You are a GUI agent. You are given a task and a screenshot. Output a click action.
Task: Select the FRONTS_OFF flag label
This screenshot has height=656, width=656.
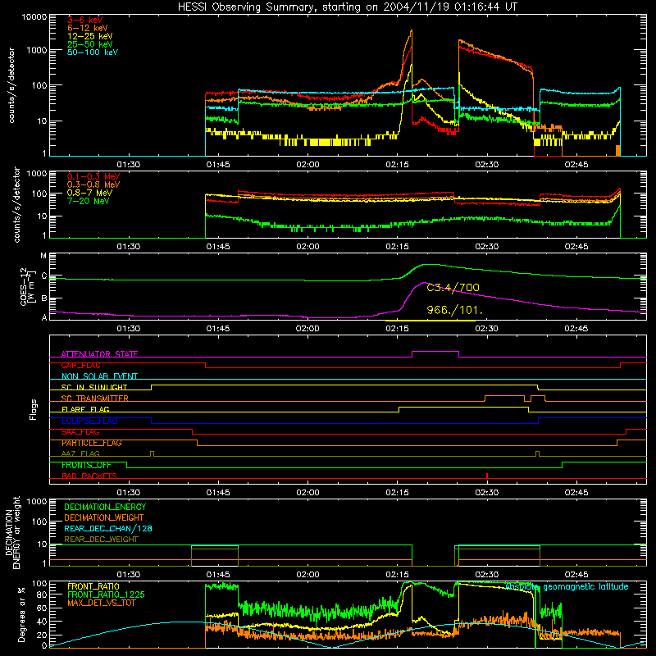coord(86,465)
